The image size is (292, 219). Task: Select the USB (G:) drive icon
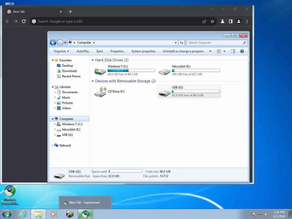point(165,93)
